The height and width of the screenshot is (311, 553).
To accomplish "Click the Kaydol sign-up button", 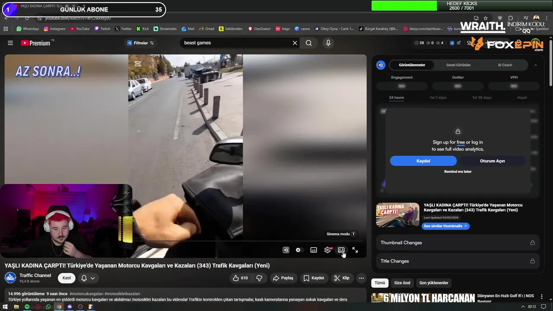I will click(423, 161).
